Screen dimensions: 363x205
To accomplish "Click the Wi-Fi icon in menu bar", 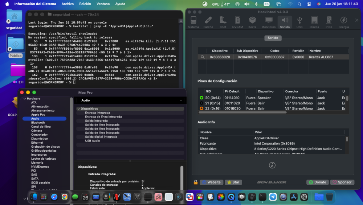I will click(x=290, y=4).
